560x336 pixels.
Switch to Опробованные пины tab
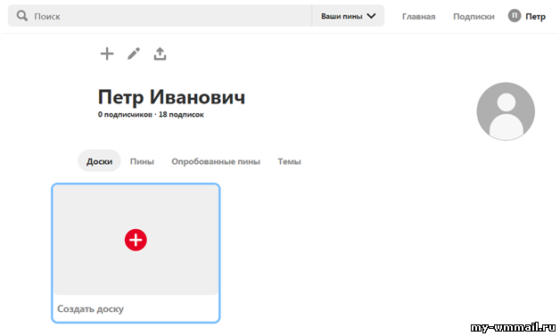(216, 161)
